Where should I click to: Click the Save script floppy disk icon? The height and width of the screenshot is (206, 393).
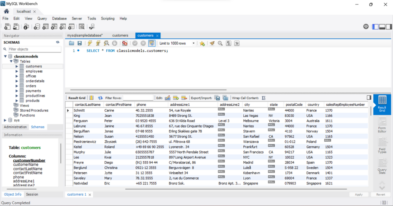tap(79, 44)
